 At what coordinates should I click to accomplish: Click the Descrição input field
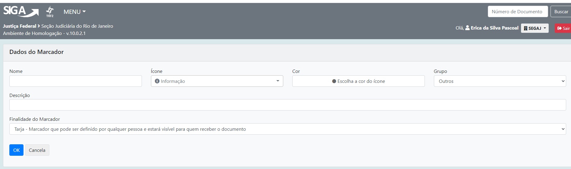[x=287, y=105]
